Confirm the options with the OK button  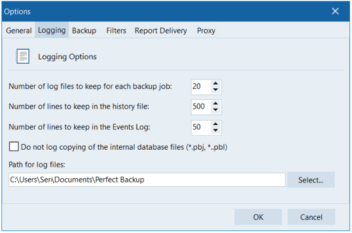(x=258, y=217)
